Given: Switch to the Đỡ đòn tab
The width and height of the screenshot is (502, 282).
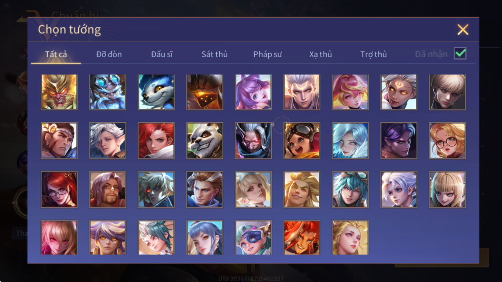Looking at the screenshot, I should [x=109, y=54].
